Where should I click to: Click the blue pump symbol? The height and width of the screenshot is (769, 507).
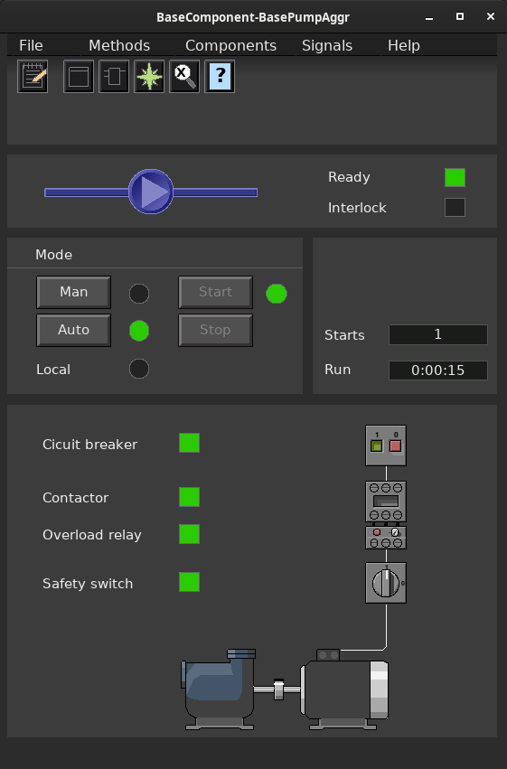click(151, 192)
